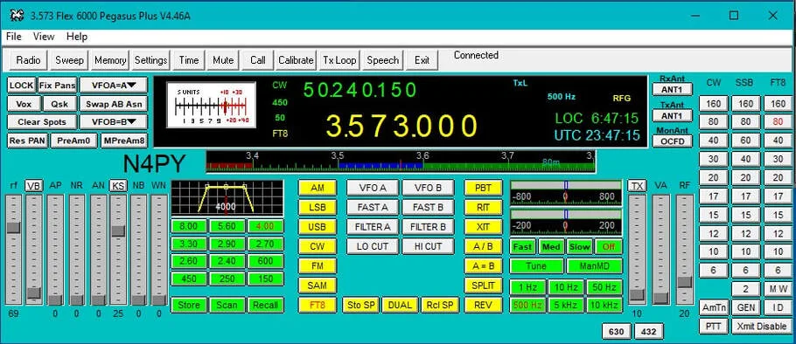Toggle XIT
796x344 pixels.
(483, 227)
